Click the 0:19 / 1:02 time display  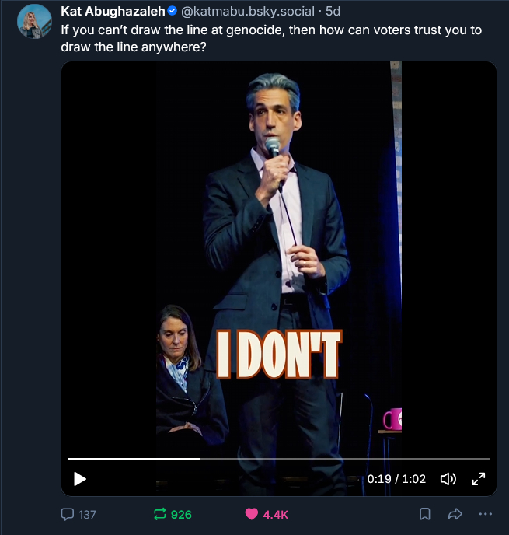(396, 479)
